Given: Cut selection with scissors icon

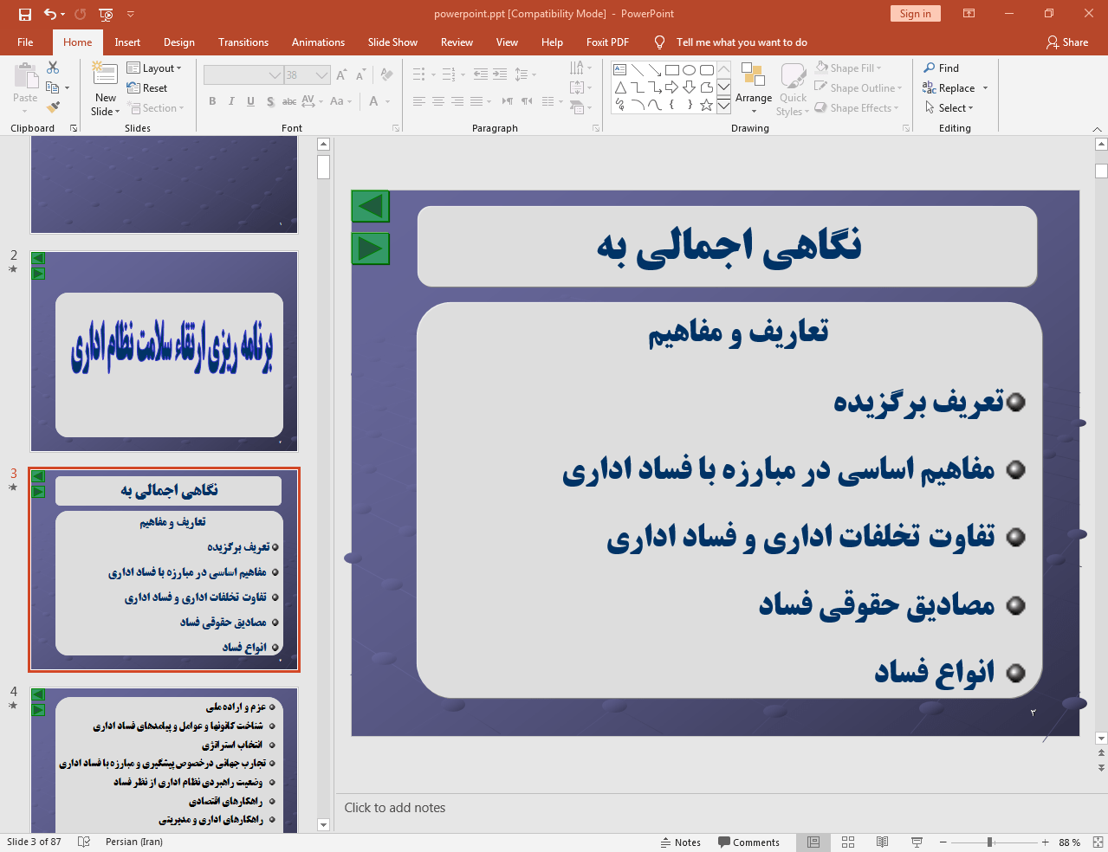Looking at the screenshot, I should click(x=53, y=68).
